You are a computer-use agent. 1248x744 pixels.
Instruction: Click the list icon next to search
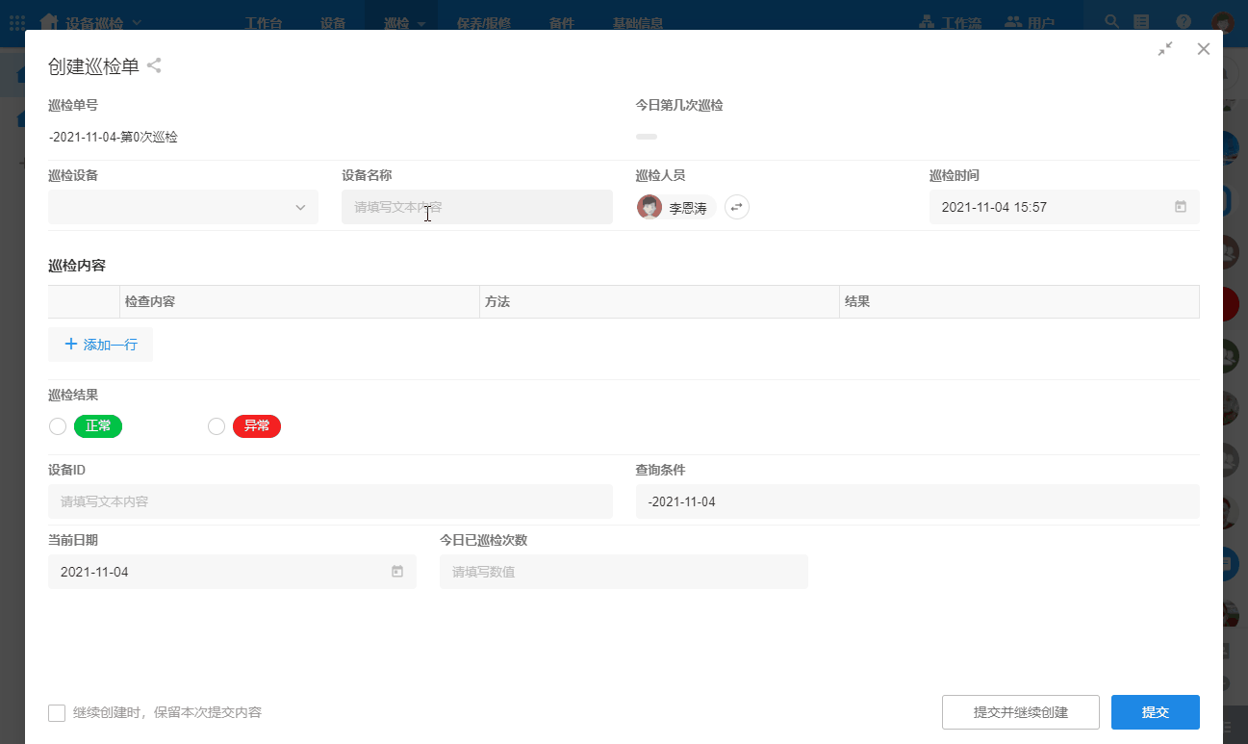(x=1141, y=21)
